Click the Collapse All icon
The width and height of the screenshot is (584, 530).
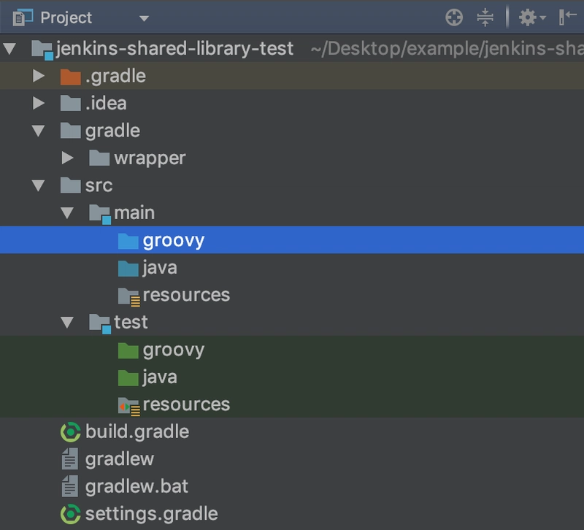click(x=485, y=18)
